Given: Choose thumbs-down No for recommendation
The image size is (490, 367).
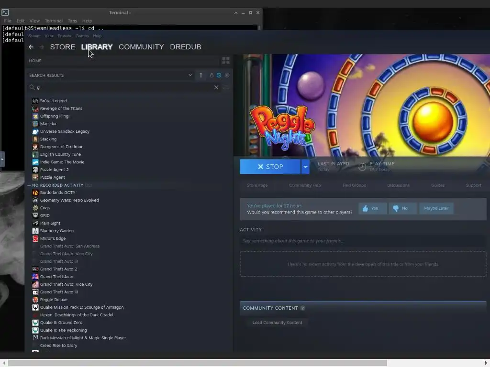Looking at the screenshot, I should [x=403, y=208].
